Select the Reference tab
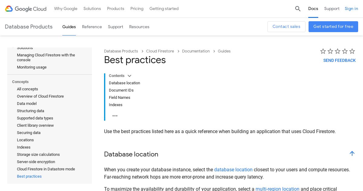 point(92,27)
